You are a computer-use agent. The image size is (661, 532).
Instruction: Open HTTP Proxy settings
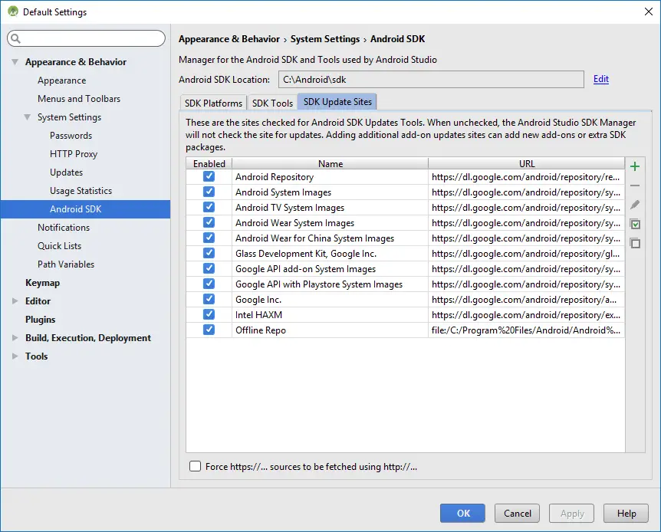click(74, 154)
